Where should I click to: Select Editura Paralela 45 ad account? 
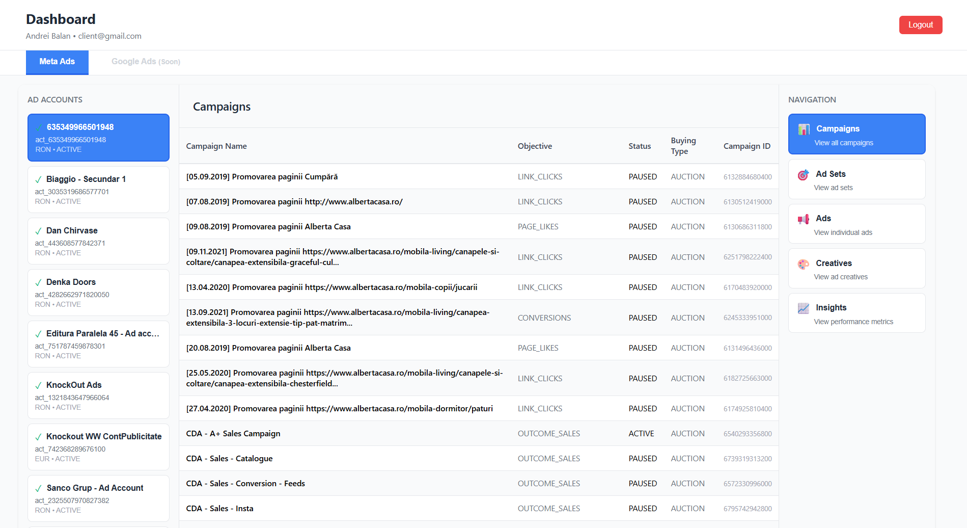(98, 344)
